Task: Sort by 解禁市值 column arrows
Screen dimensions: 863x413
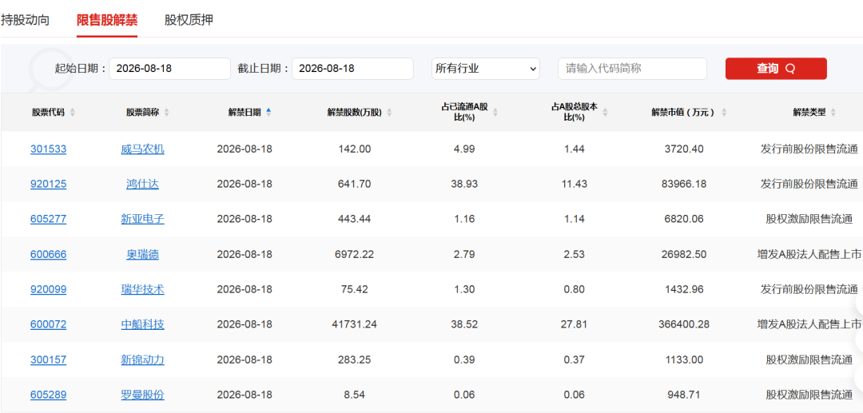Action: pyautogui.click(x=724, y=112)
